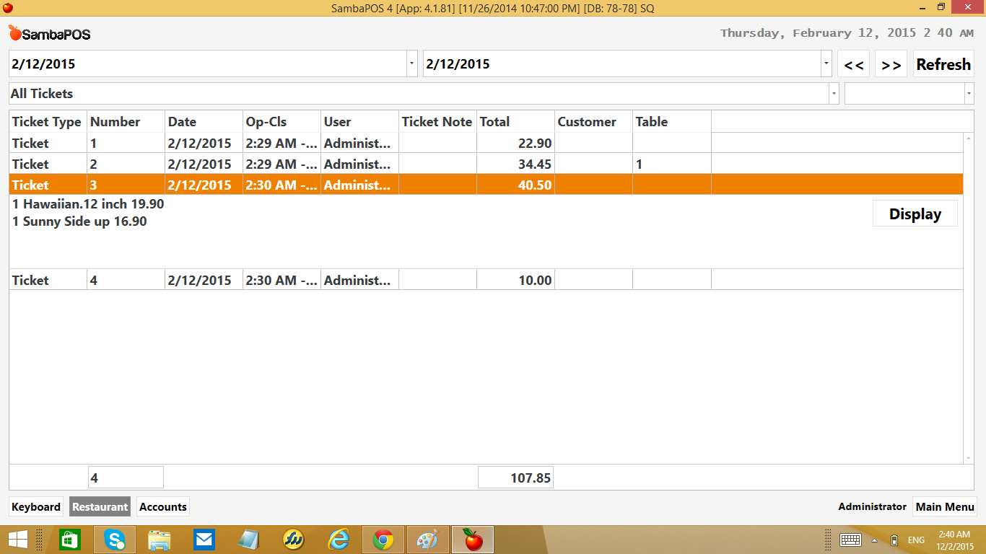Switch to the Restaurant tab
Screen dimensions: 986x554
100,506
